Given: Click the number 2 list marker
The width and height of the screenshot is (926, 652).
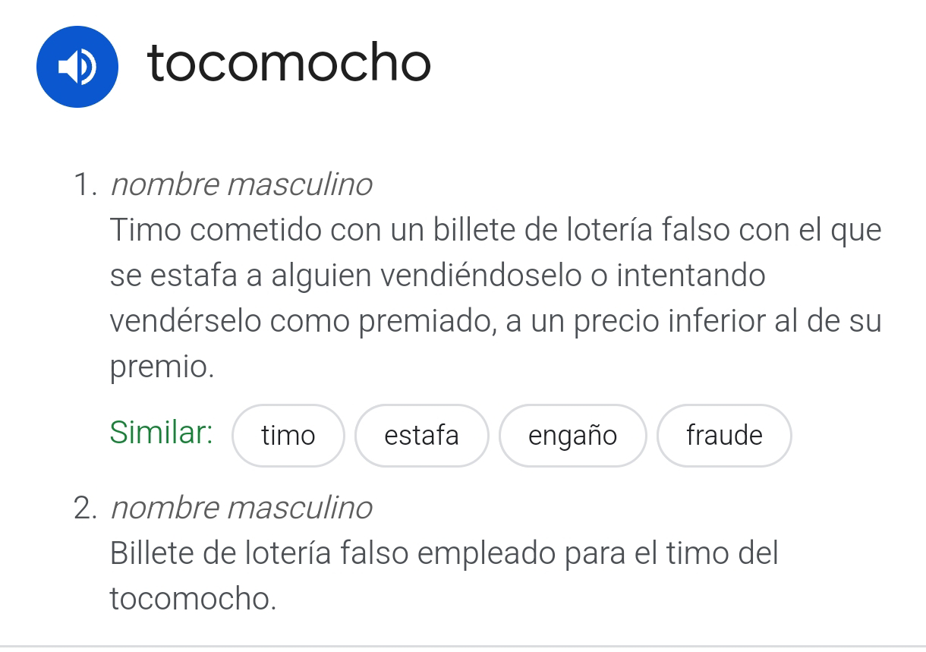Looking at the screenshot, I should (x=85, y=509).
